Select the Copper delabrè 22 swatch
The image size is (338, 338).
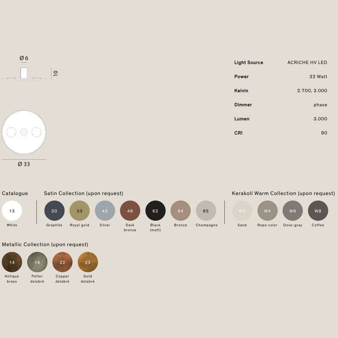63,262
